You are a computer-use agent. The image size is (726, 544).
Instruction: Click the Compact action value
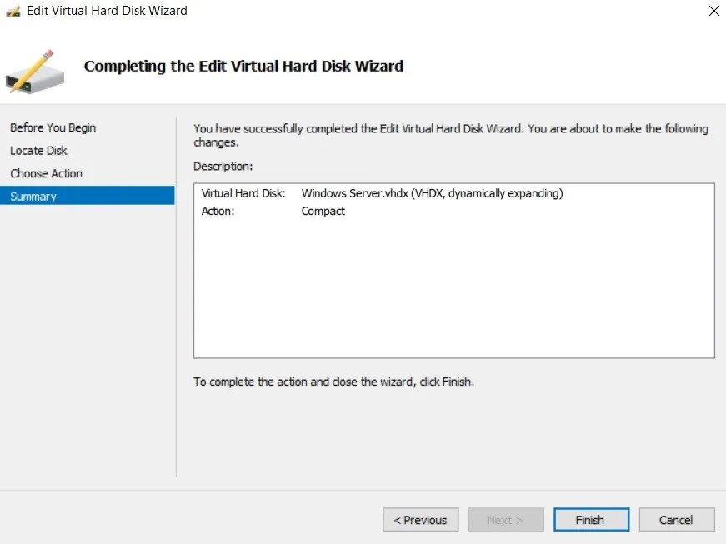(323, 211)
